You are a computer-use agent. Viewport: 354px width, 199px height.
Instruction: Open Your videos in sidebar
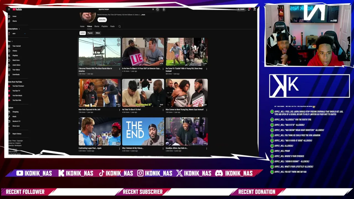(16, 70)
